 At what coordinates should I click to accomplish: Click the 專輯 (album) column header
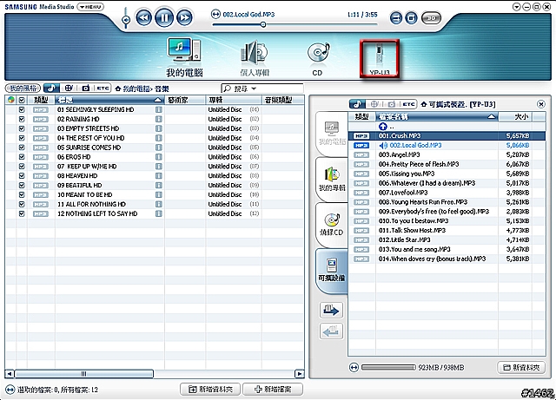[x=234, y=101]
